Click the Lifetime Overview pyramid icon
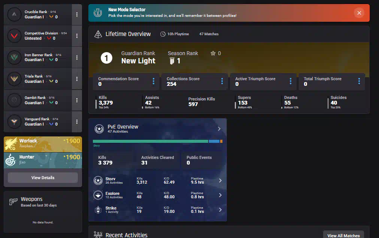This screenshot has width=379, height=238. point(98,34)
